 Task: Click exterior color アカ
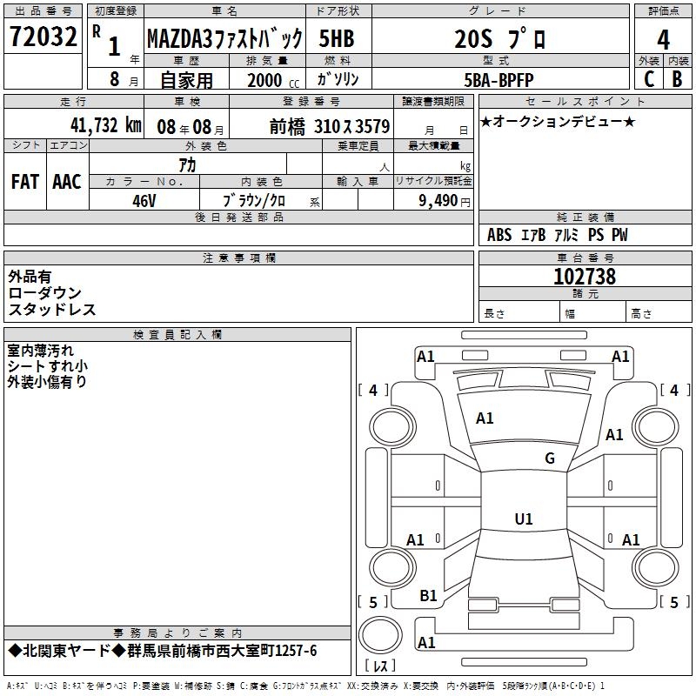tap(187, 165)
